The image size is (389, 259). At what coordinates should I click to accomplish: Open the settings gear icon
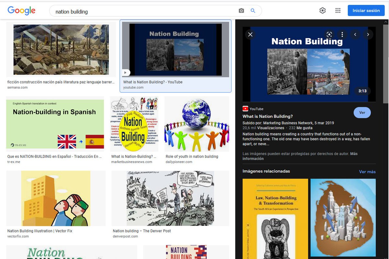pyautogui.click(x=322, y=10)
